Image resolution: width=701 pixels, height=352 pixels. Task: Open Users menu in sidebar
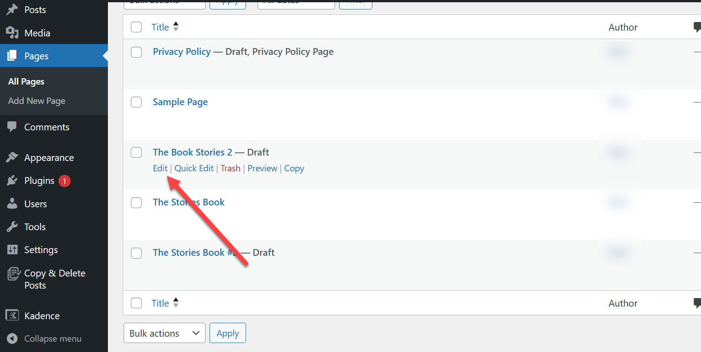point(36,204)
